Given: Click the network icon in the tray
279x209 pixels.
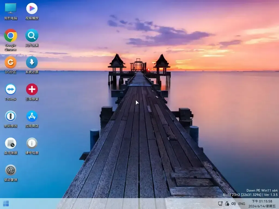Looking at the screenshot, I should pos(220,203).
